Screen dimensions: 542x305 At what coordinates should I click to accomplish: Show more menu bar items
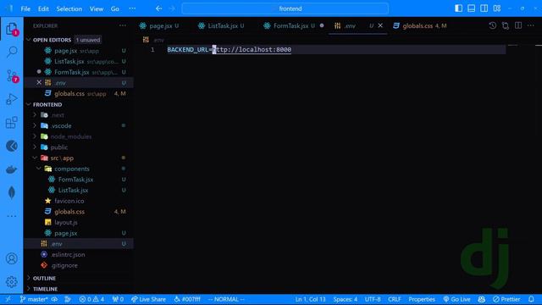point(132,8)
